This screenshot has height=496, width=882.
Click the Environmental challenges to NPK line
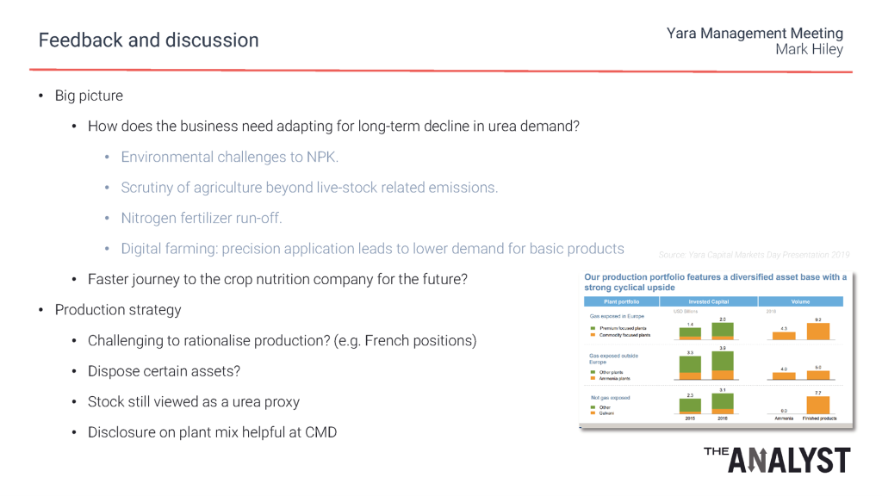229,157
